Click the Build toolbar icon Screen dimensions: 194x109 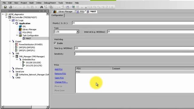click(x=68, y=7)
